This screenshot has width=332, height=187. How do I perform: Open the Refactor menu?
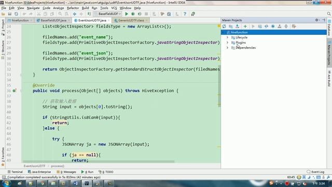(x=73, y=8)
